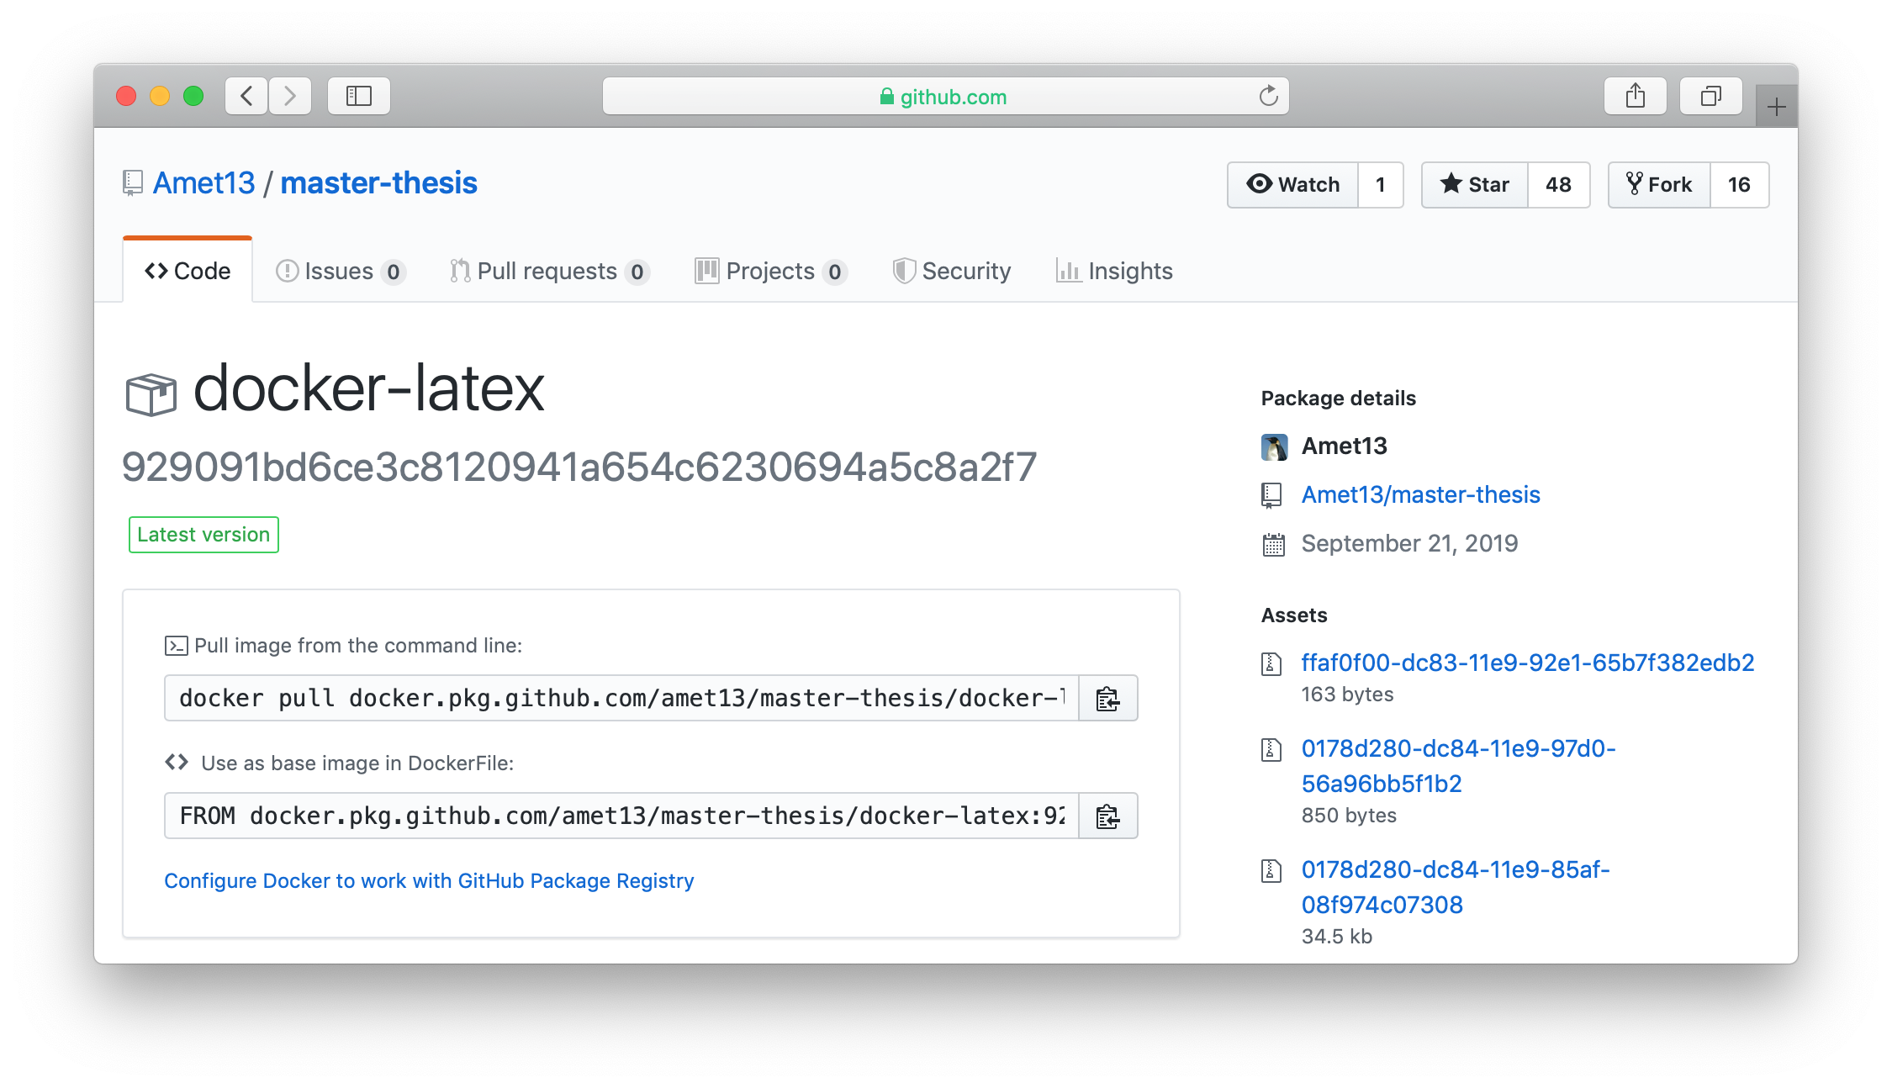Click the Watch toggle button
This screenshot has width=1892, height=1088.
[x=1292, y=185]
